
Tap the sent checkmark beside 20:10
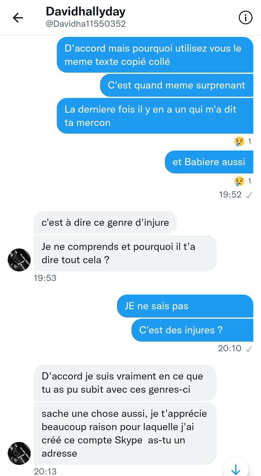pyautogui.click(x=249, y=349)
